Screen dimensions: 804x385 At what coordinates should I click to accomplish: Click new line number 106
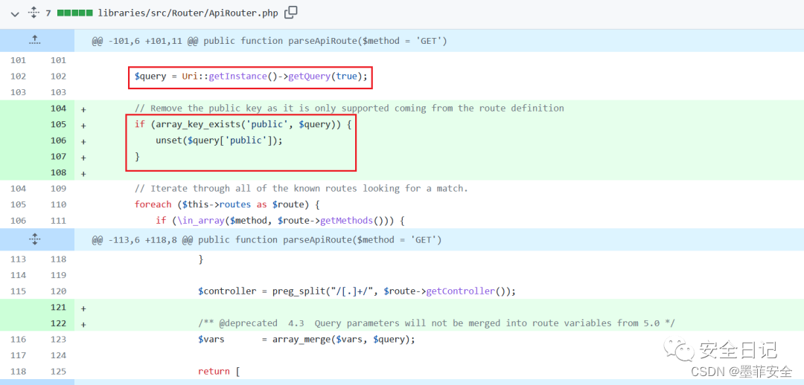pyautogui.click(x=59, y=140)
